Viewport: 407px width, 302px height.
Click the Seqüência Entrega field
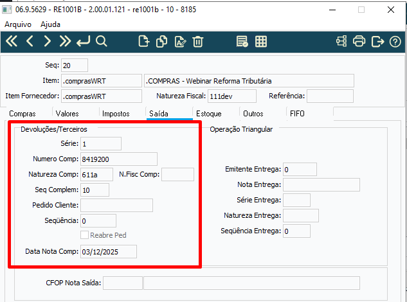296,231
